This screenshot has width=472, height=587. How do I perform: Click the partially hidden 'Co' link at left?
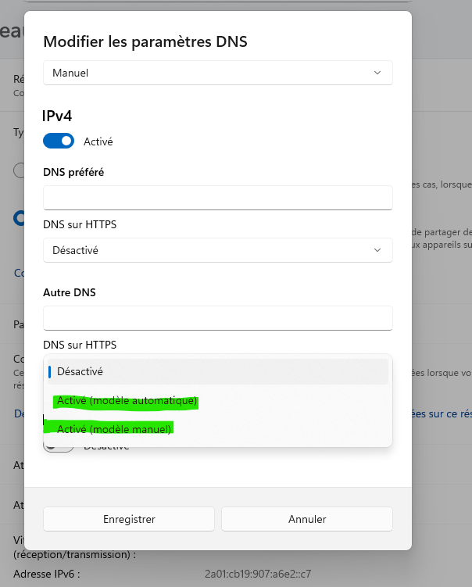[19, 274]
